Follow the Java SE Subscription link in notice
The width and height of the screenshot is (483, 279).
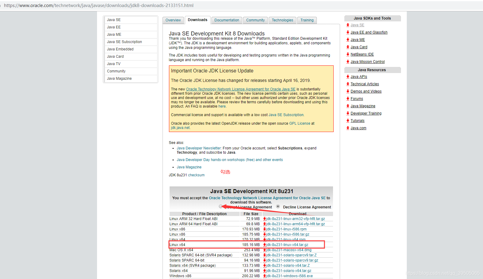click(286, 115)
